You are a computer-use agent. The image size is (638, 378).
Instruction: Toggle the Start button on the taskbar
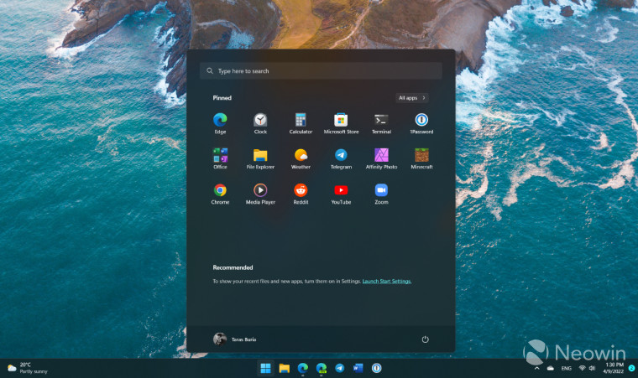click(265, 368)
